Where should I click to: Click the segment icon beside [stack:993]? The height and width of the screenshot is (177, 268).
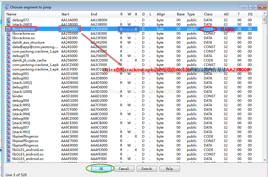point(8,123)
